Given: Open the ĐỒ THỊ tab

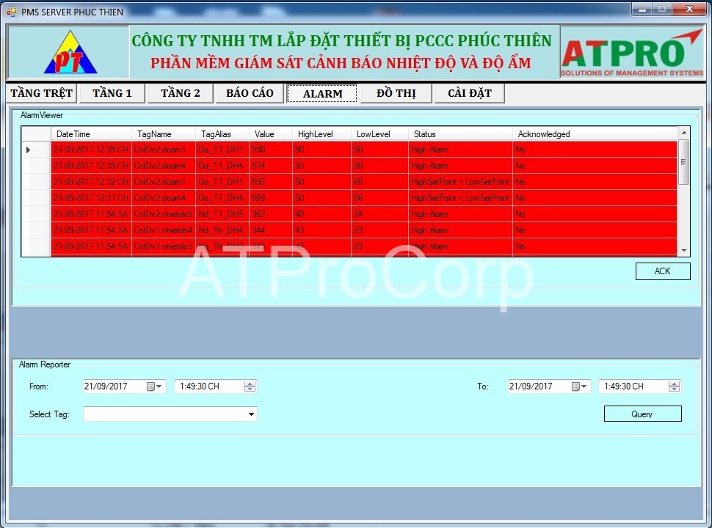Looking at the screenshot, I should pos(396,93).
